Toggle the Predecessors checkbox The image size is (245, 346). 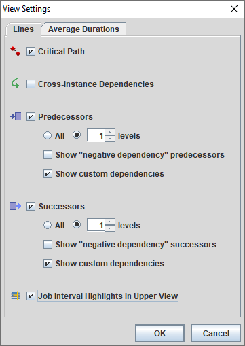click(31, 117)
